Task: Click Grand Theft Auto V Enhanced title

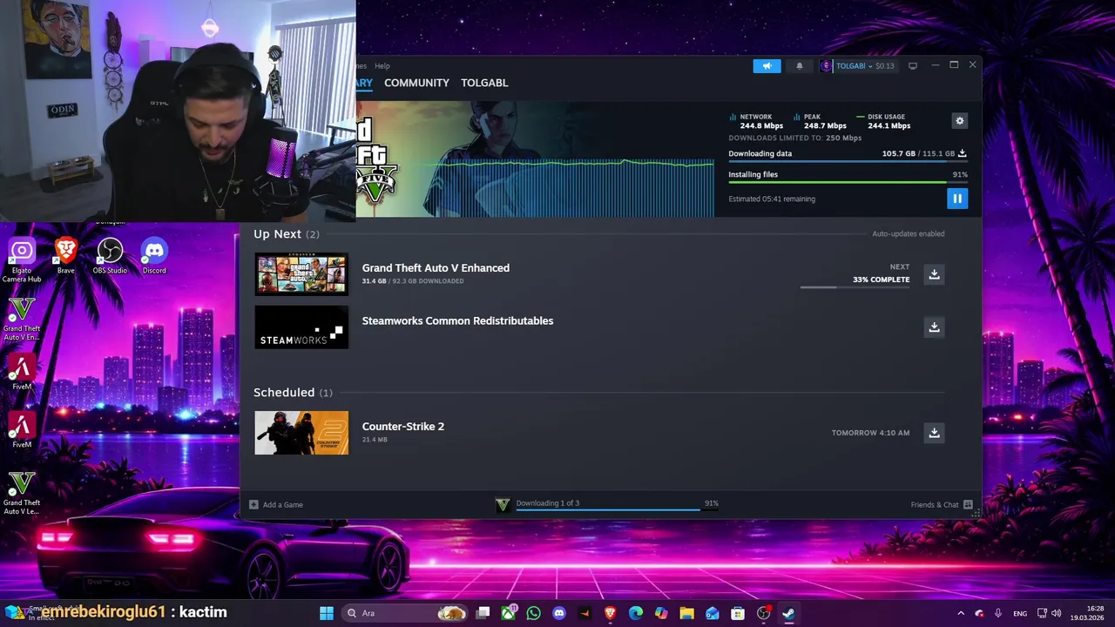Action: coord(436,267)
